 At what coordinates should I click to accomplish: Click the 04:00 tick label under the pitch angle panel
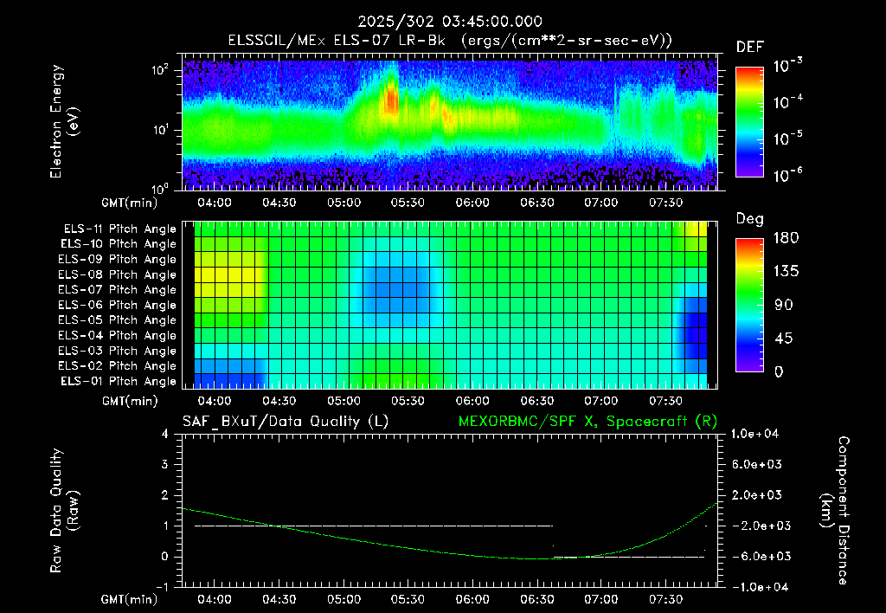(215, 401)
